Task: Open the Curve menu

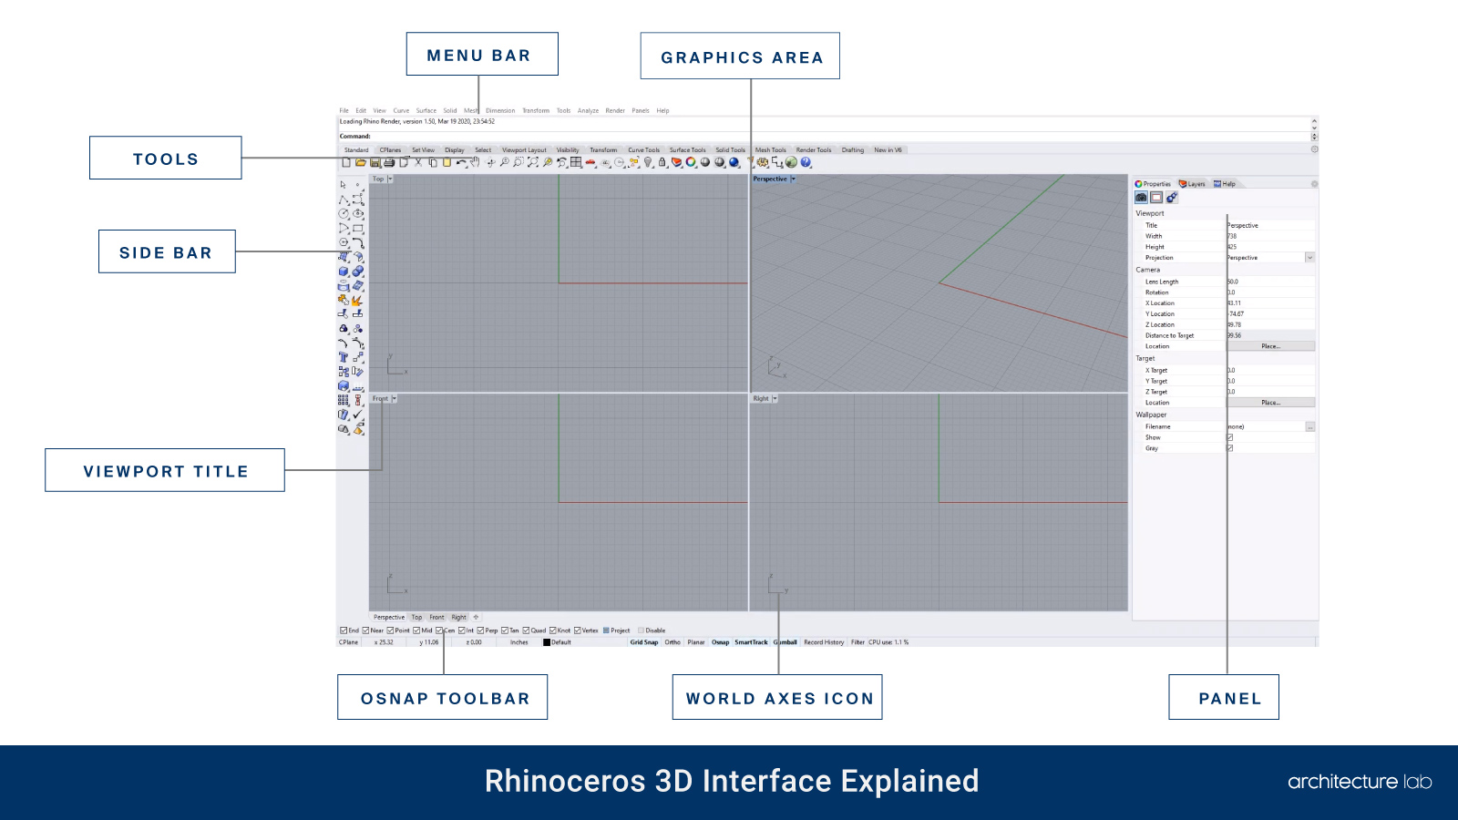Action: coord(401,111)
